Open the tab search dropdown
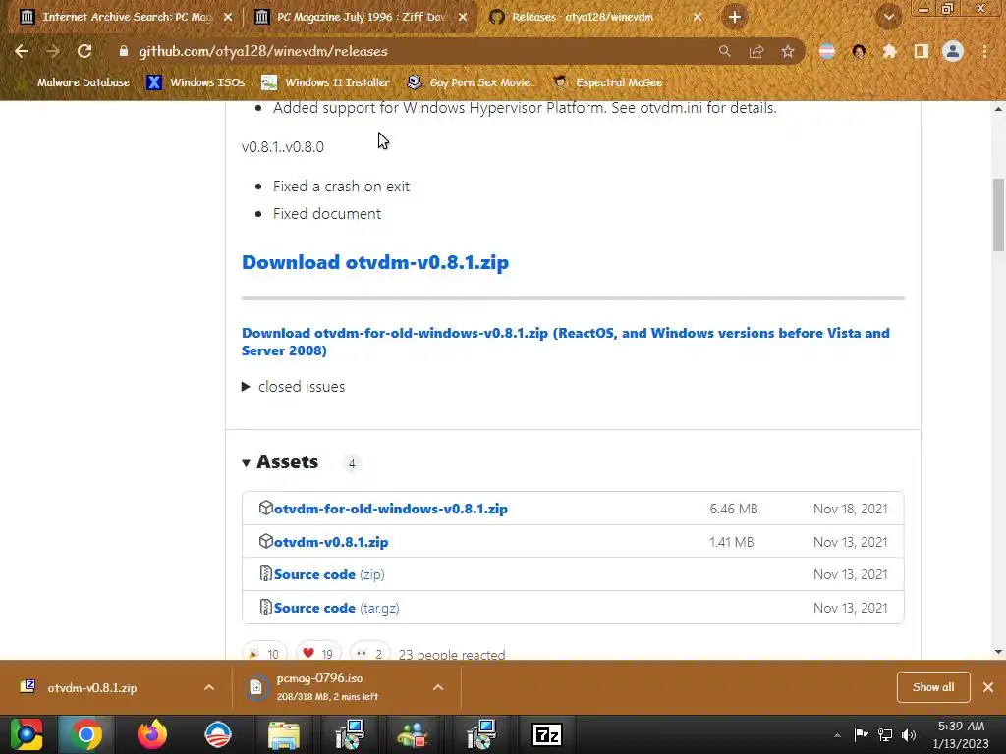Image resolution: width=1006 pixels, height=754 pixels. pyautogui.click(x=888, y=17)
